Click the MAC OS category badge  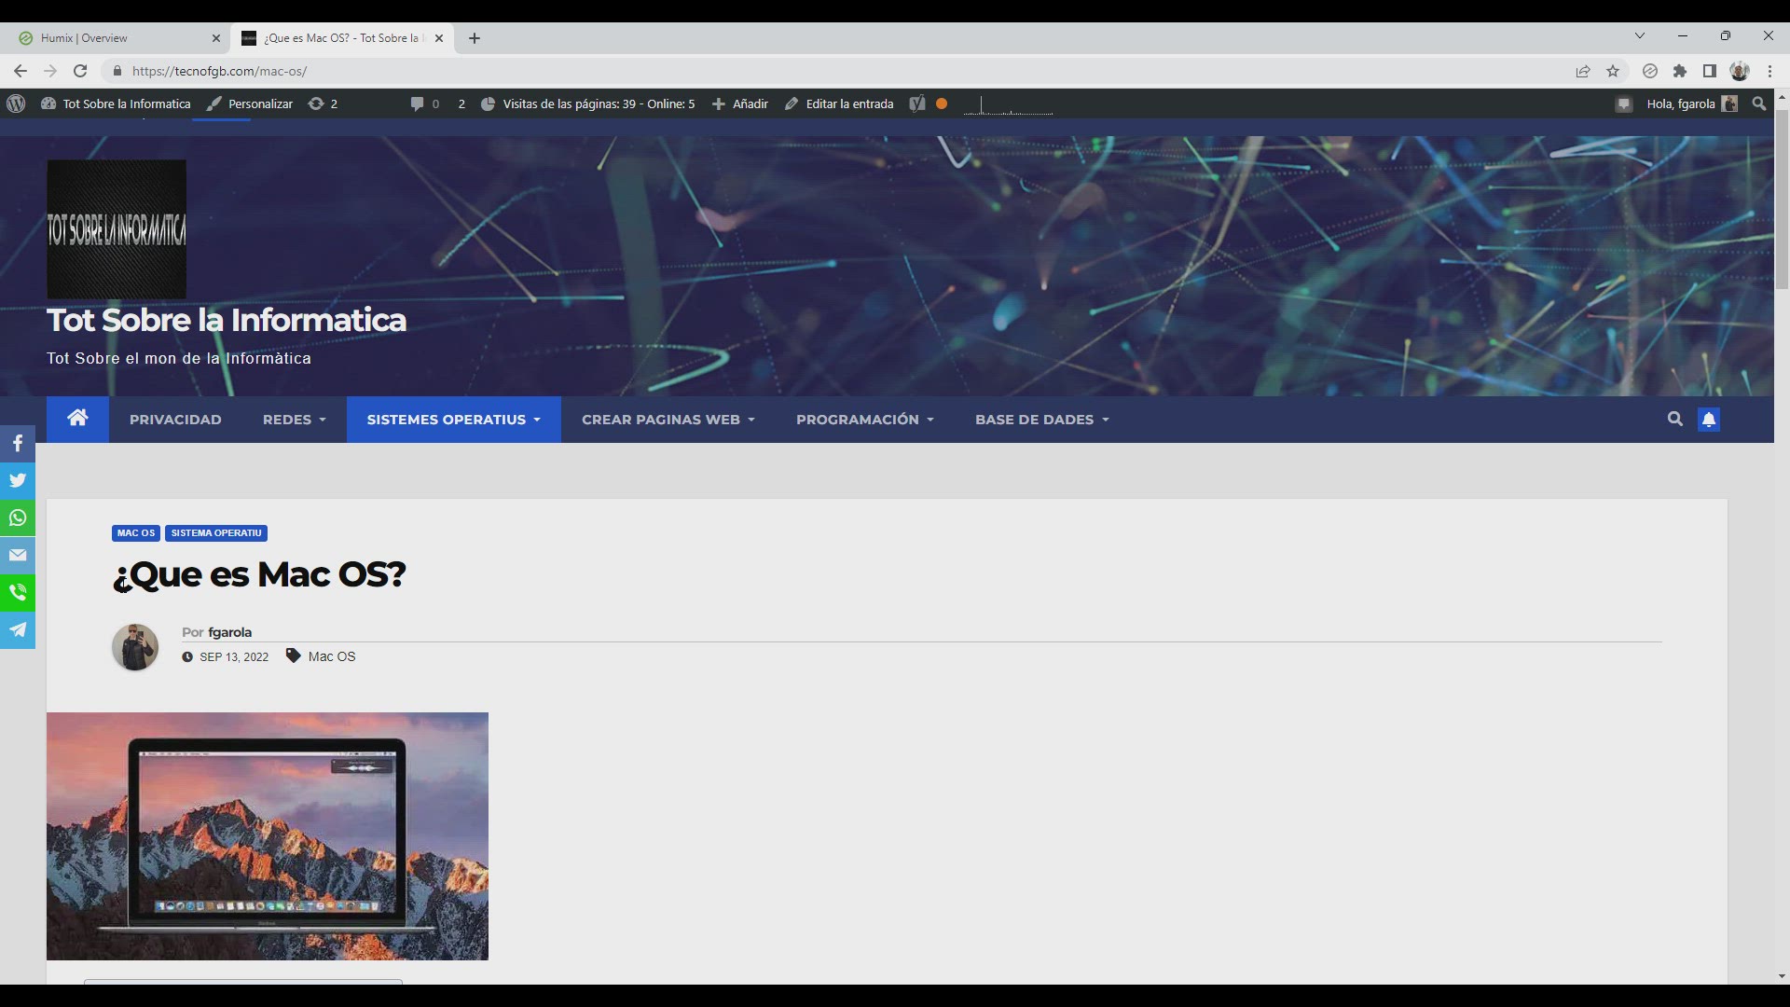click(x=136, y=533)
